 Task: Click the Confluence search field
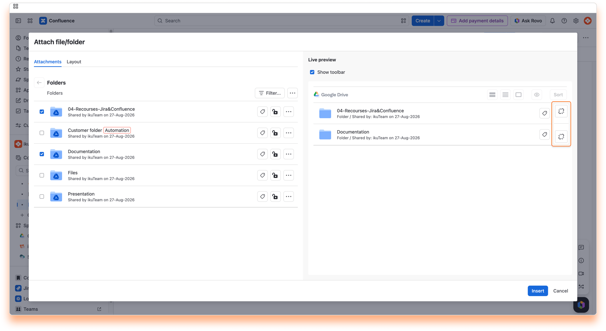tap(281, 21)
